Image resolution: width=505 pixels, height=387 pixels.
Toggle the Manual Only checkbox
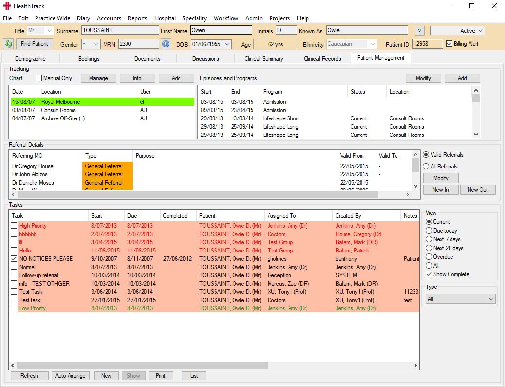[x=38, y=78]
